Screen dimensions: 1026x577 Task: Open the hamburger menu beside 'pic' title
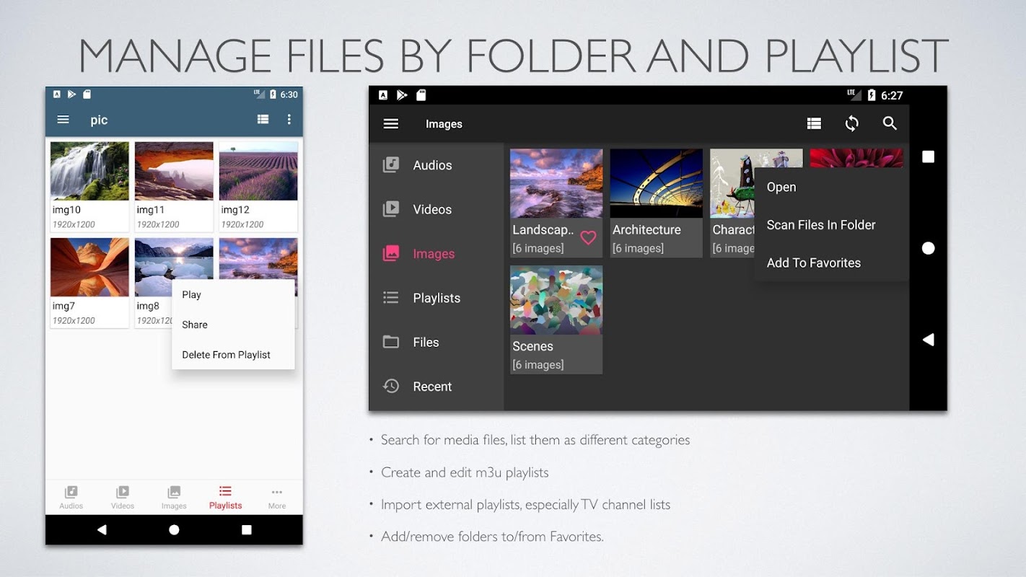pyautogui.click(x=63, y=120)
